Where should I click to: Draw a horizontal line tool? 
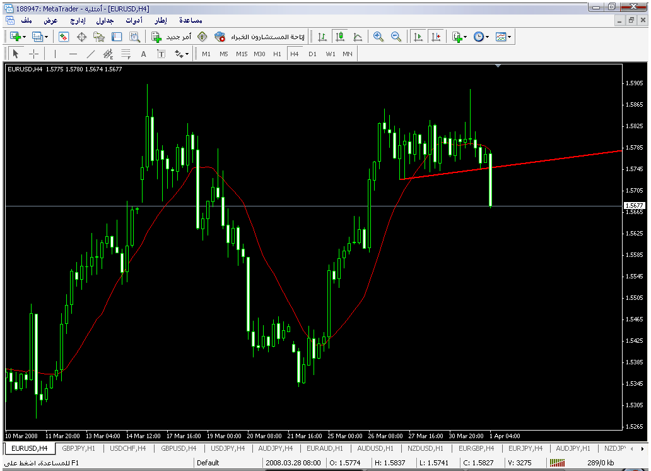point(73,54)
